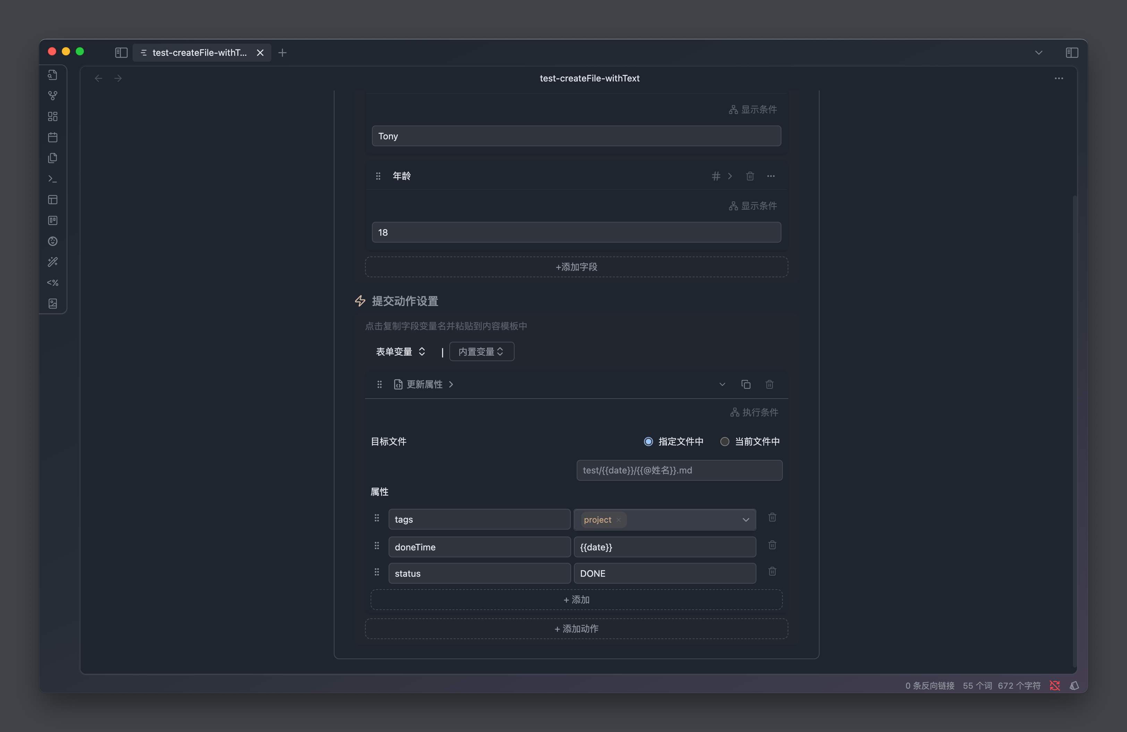
Task: Open the 表单变量 dropdown
Action: coord(400,351)
